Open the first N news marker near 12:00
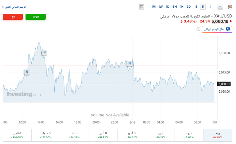236x144 pixels. point(27,71)
